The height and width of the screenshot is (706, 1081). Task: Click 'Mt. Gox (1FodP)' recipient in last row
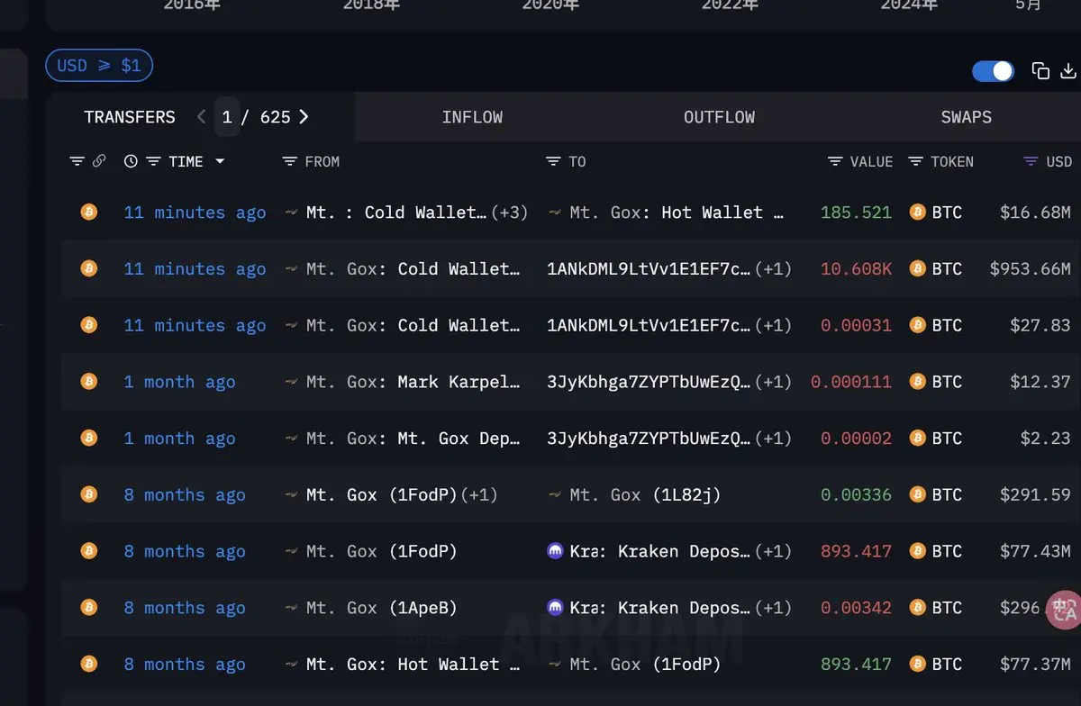click(x=645, y=664)
